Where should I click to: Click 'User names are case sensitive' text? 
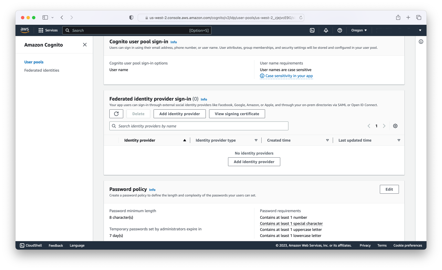click(286, 70)
